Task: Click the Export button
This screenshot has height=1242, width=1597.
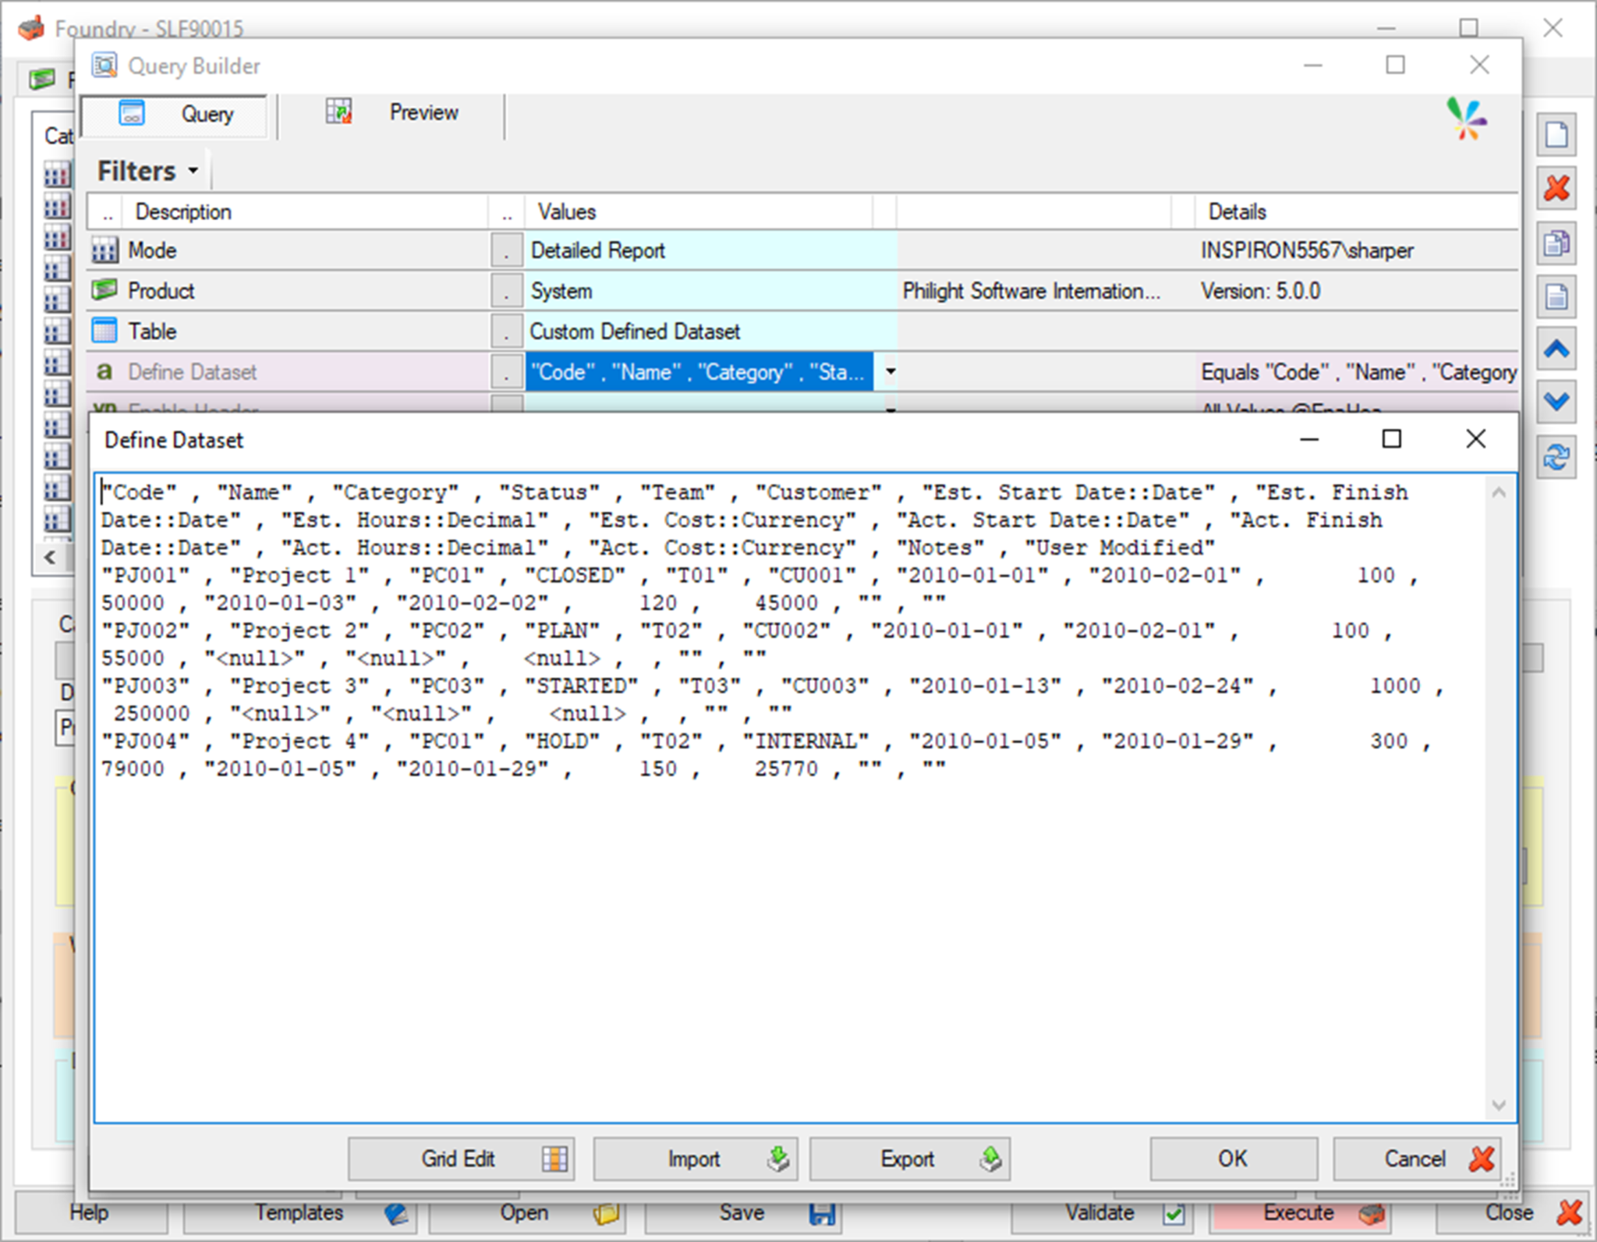Action: [x=910, y=1159]
